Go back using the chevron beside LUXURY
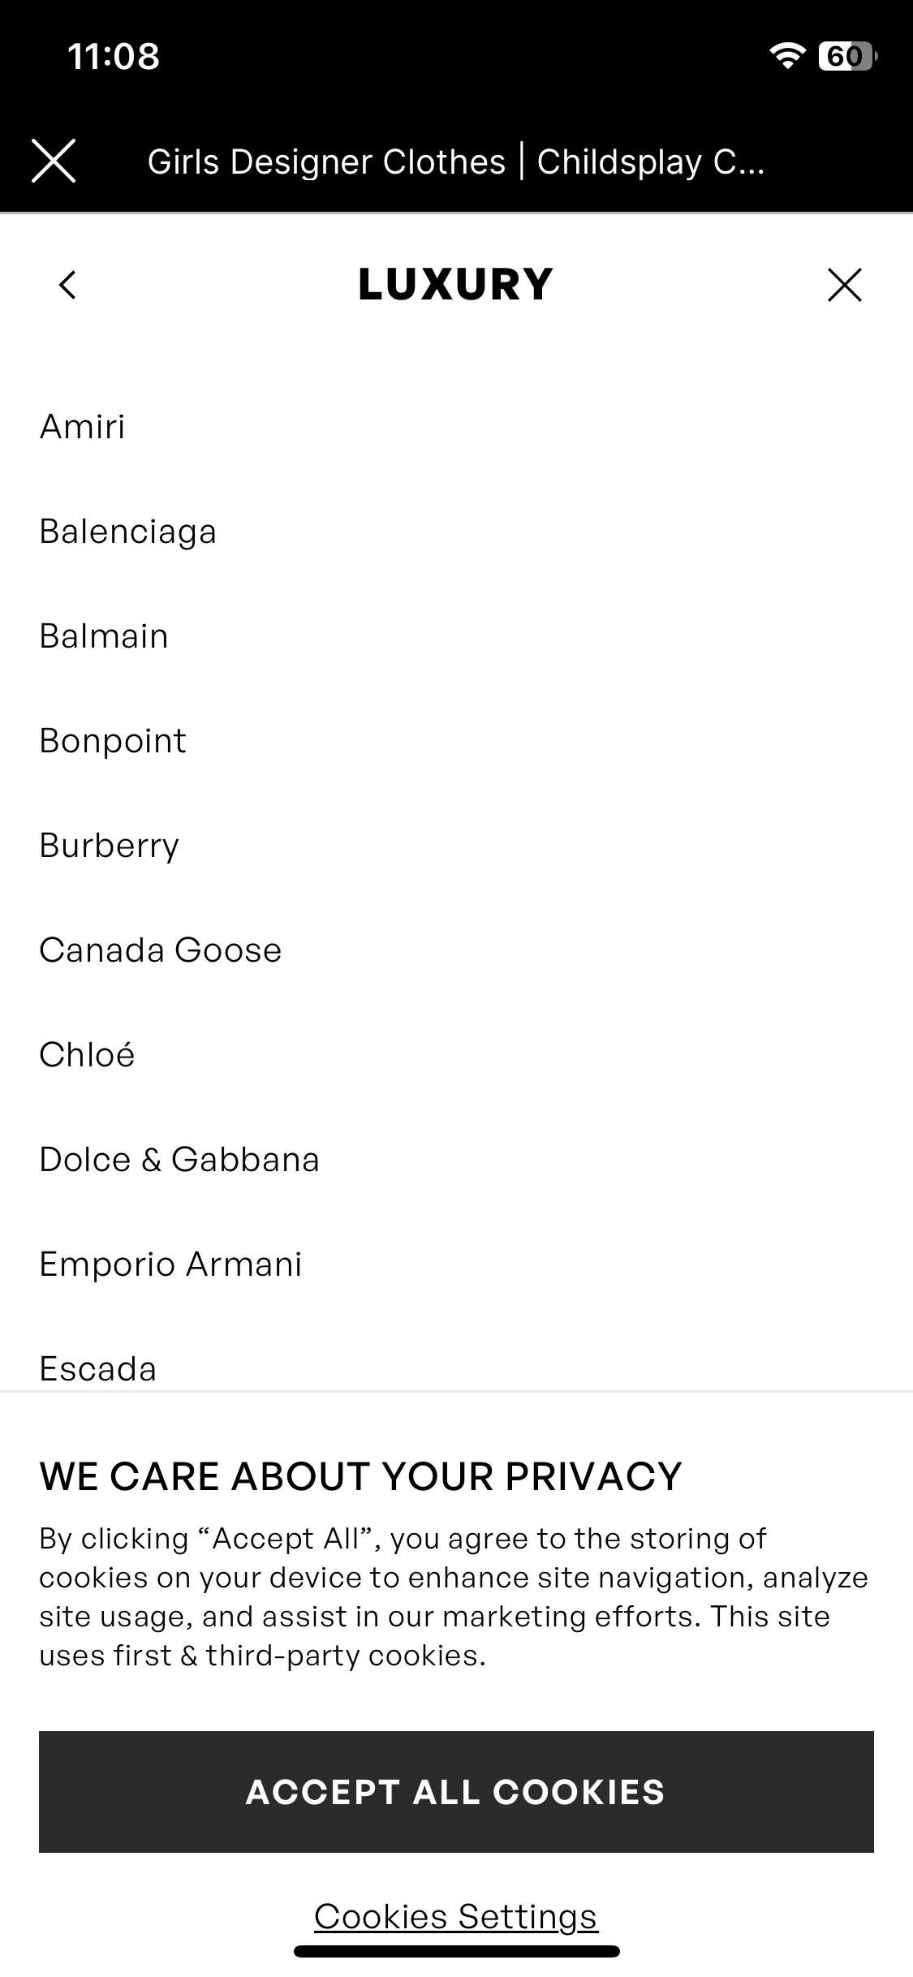The height and width of the screenshot is (1977, 913). [67, 285]
